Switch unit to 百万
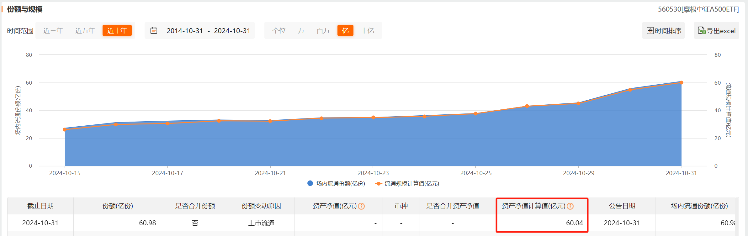The width and height of the screenshot is (748, 236). 323,31
